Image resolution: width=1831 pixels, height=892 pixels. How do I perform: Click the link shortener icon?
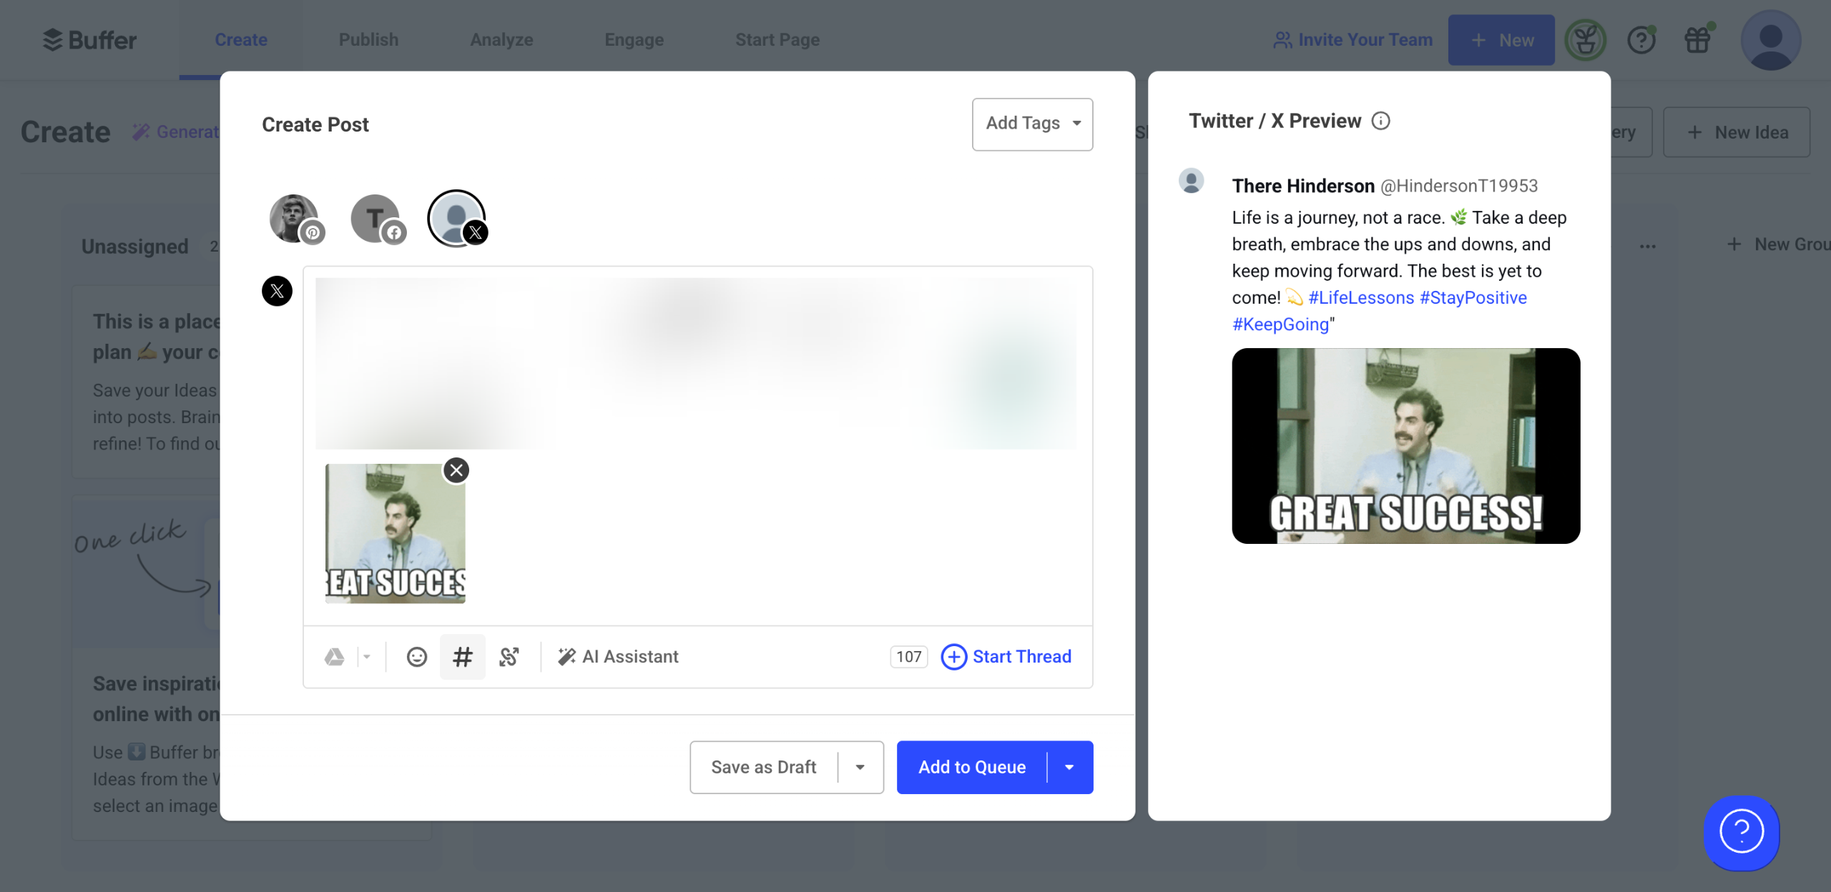(509, 657)
